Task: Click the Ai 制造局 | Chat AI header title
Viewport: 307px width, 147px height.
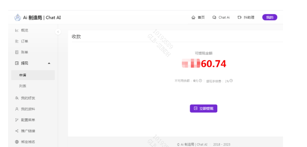Action: pyautogui.click(x=42, y=17)
